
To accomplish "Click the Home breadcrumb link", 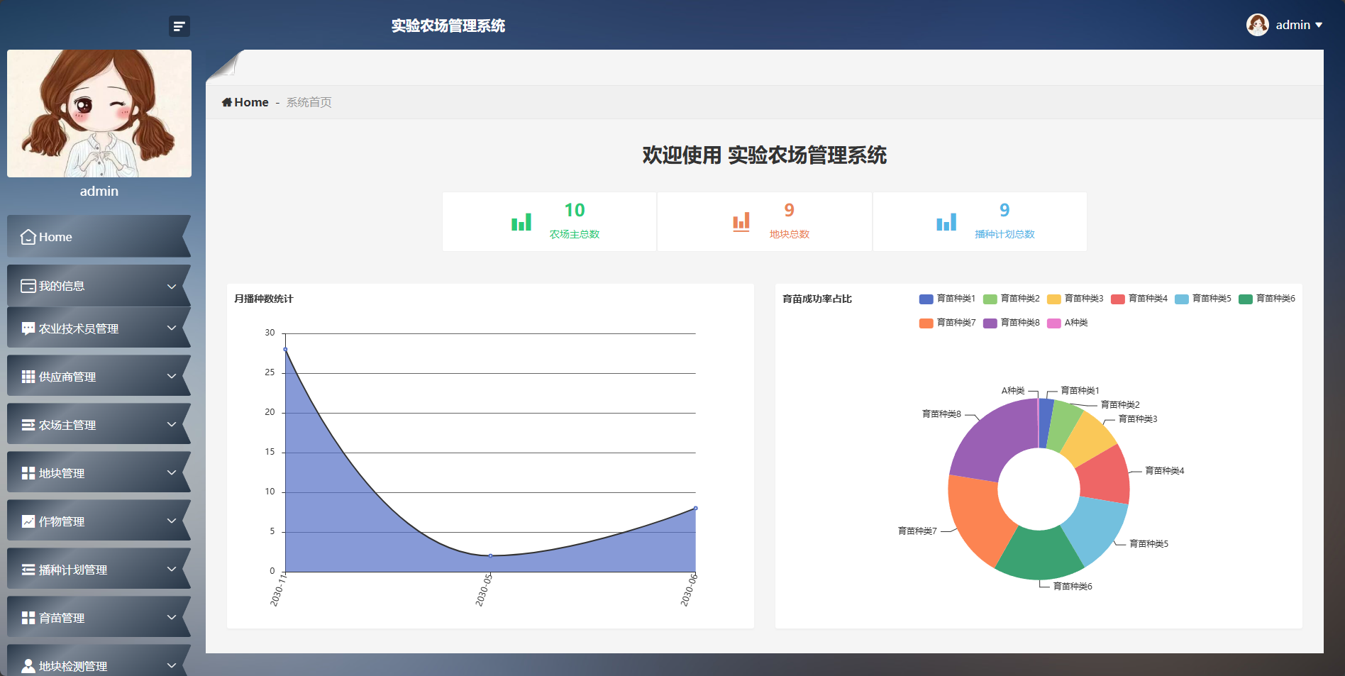I will pos(251,102).
